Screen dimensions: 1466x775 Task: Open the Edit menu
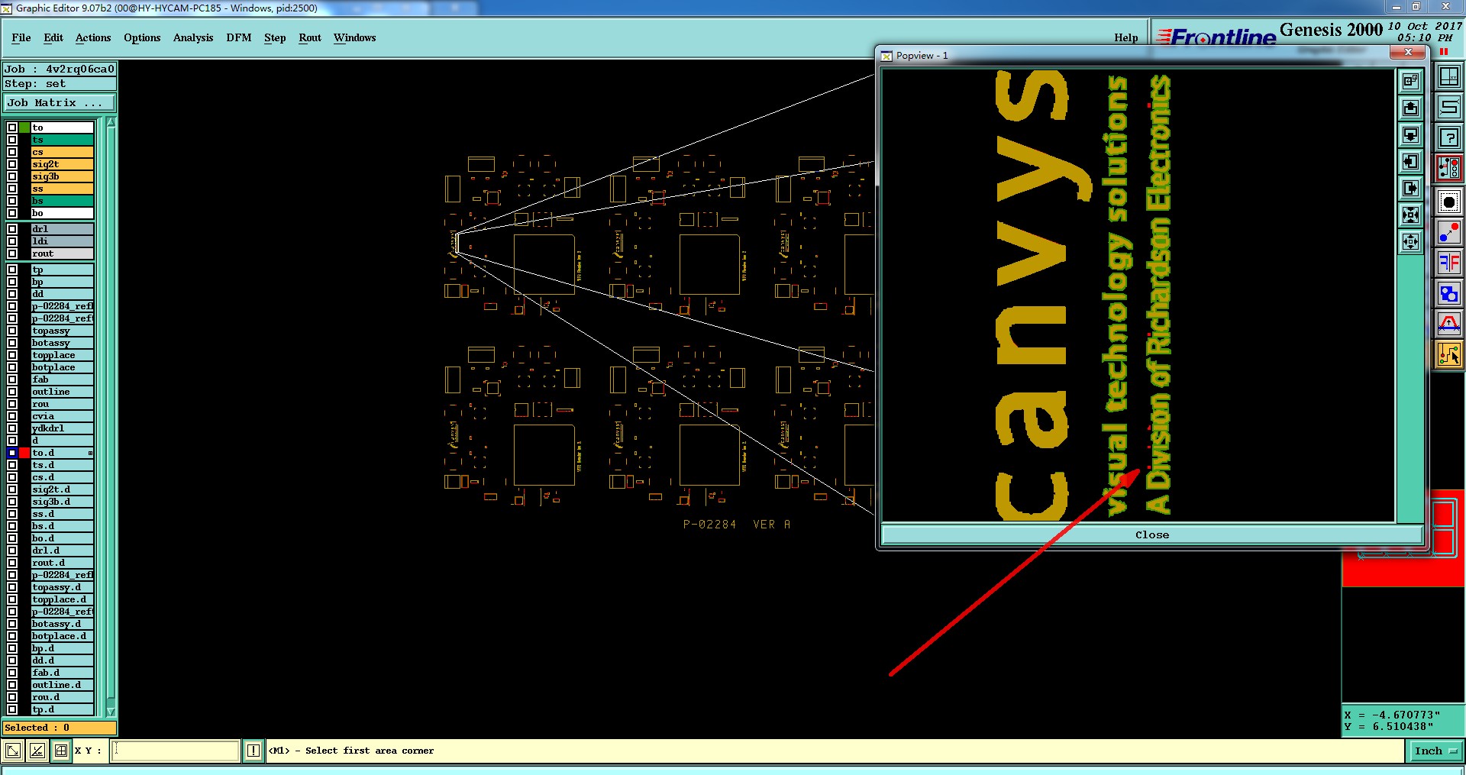(x=53, y=37)
